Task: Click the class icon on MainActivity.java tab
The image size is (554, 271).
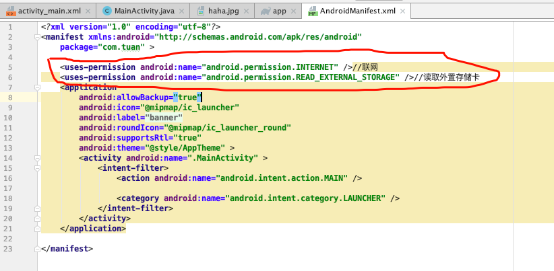Action: tap(106, 11)
